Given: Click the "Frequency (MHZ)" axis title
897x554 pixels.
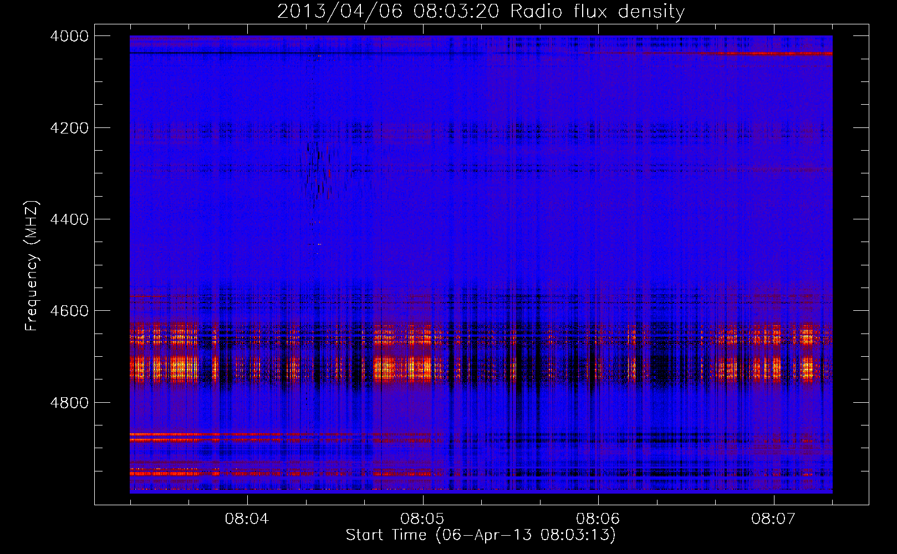Looking at the screenshot, I should click(32, 266).
